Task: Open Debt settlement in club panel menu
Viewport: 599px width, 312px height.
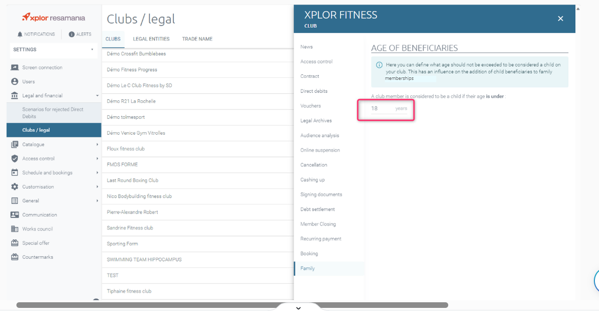Action: [x=317, y=210]
